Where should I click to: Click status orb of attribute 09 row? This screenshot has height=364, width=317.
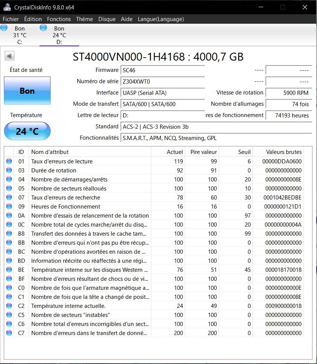click(9, 206)
